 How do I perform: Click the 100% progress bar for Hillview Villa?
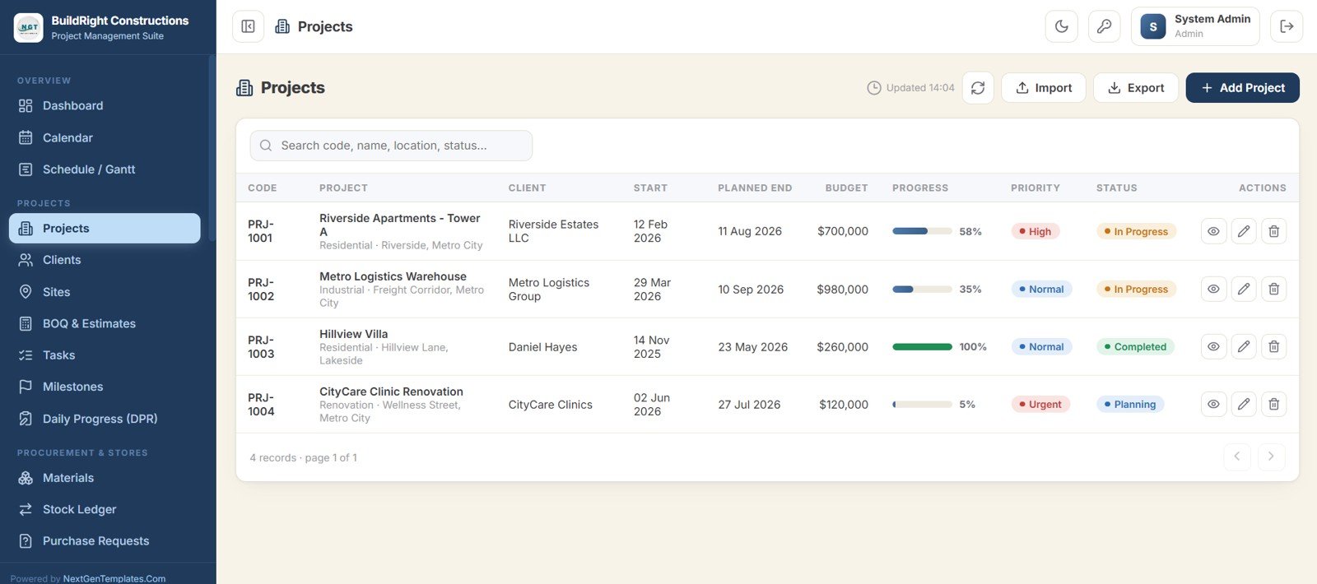point(922,346)
